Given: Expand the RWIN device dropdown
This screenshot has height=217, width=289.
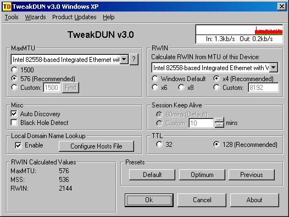Looking at the screenshot, I should (274, 67).
